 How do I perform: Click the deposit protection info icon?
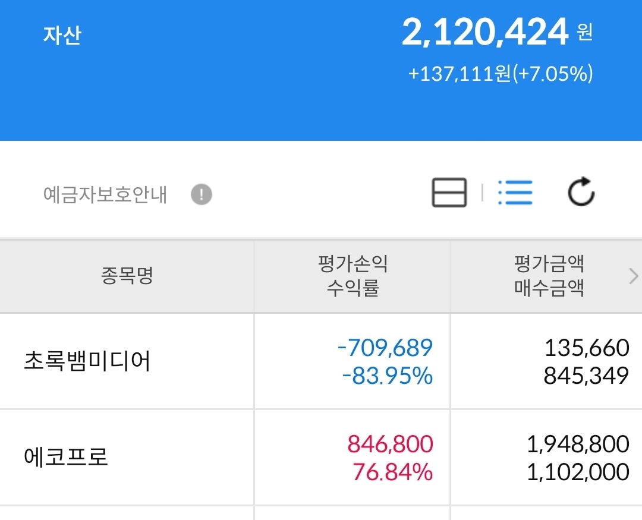(x=202, y=194)
